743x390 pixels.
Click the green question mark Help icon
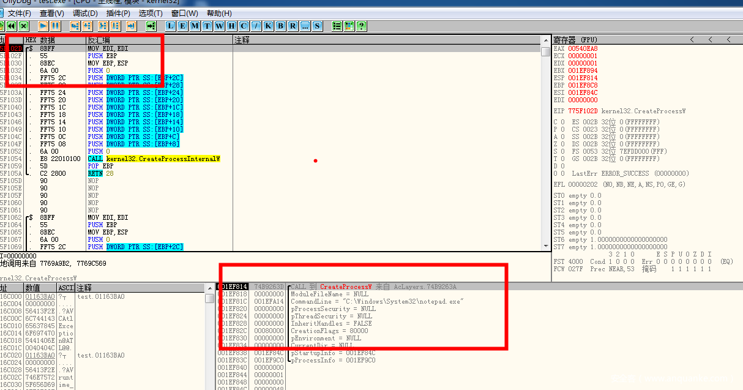[362, 26]
